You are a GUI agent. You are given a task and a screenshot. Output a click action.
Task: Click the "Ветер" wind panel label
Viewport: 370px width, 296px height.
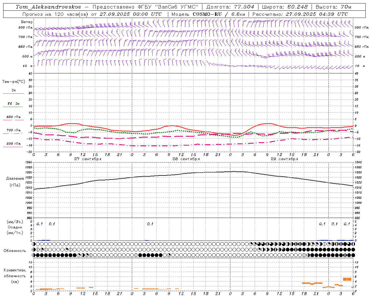pyautogui.click(x=27, y=22)
